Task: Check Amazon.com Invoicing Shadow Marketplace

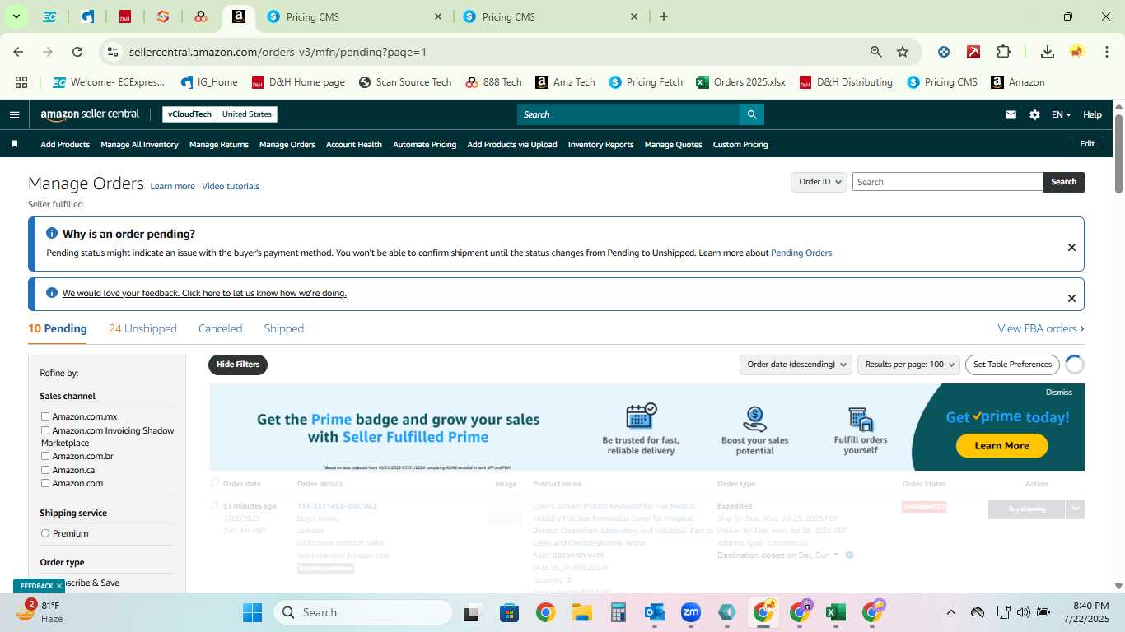Action: [x=45, y=430]
